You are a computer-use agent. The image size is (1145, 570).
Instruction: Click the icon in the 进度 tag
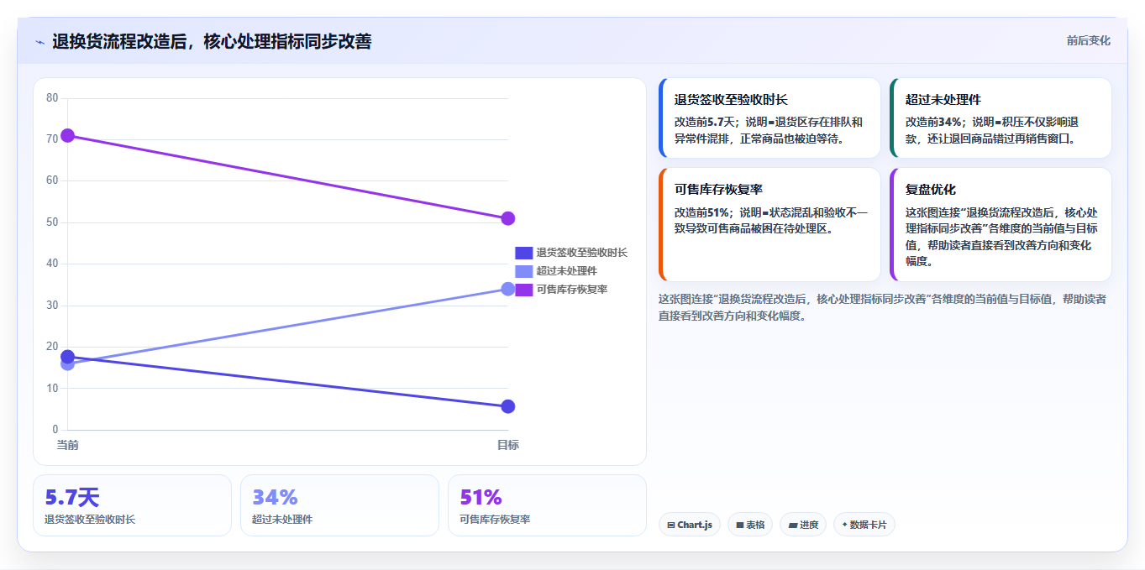tap(793, 525)
